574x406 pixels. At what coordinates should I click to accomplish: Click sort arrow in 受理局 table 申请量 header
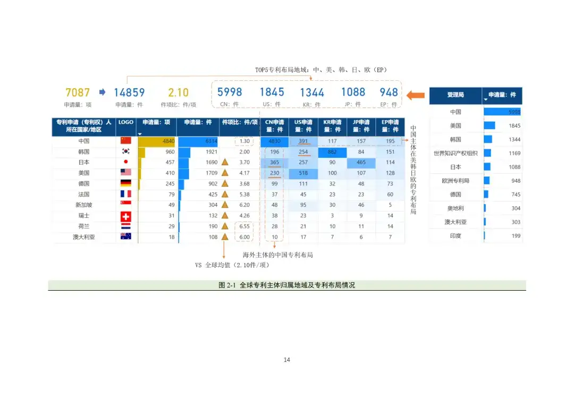point(486,99)
